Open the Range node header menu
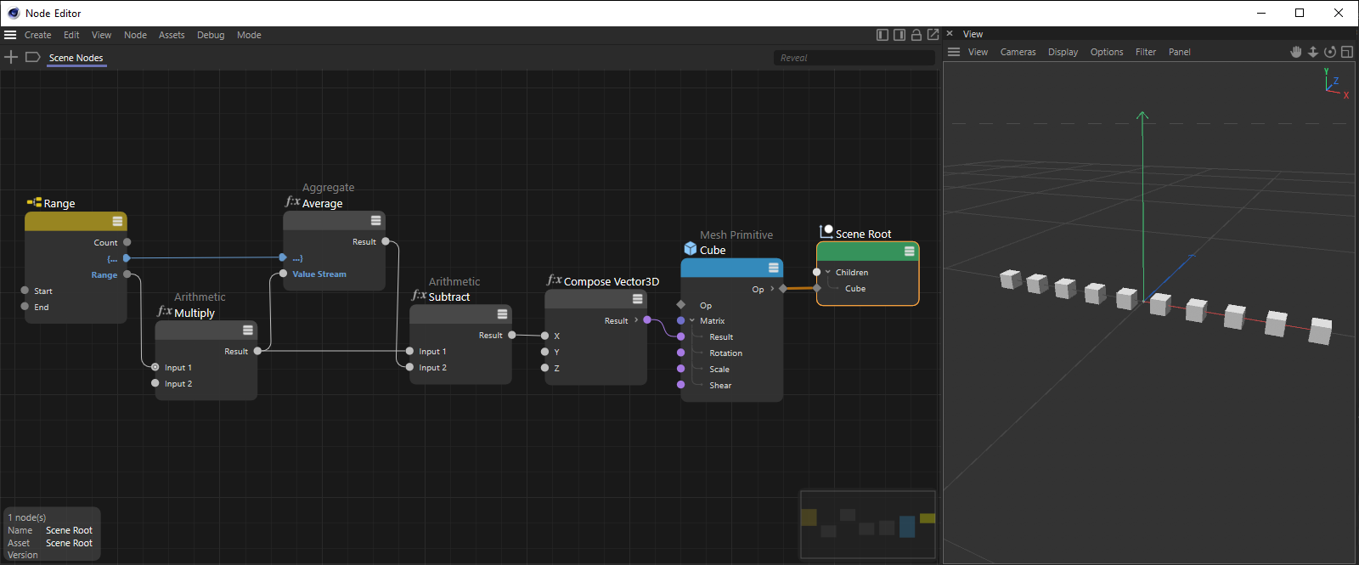 (x=117, y=222)
